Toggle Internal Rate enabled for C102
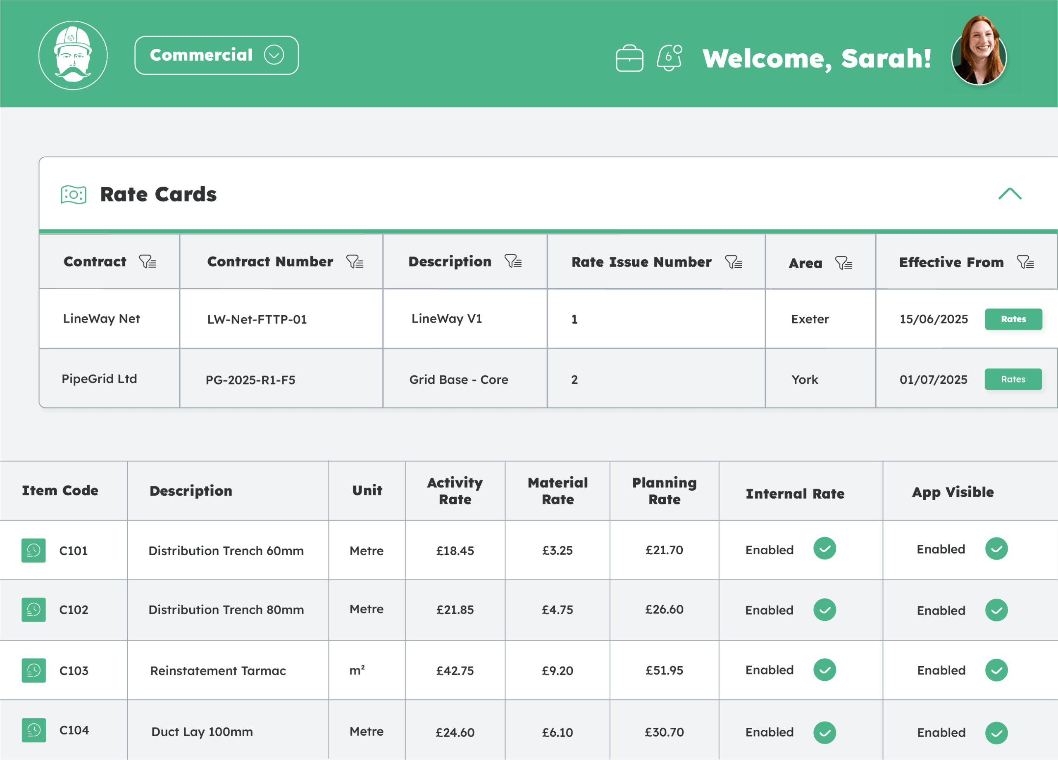1058x760 pixels. [825, 610]
